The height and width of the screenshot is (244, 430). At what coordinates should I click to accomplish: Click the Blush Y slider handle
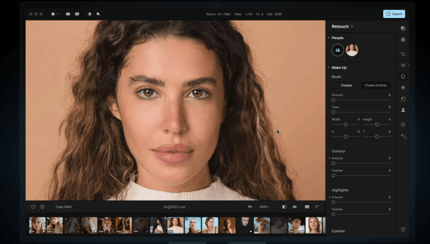pos(377,136)
